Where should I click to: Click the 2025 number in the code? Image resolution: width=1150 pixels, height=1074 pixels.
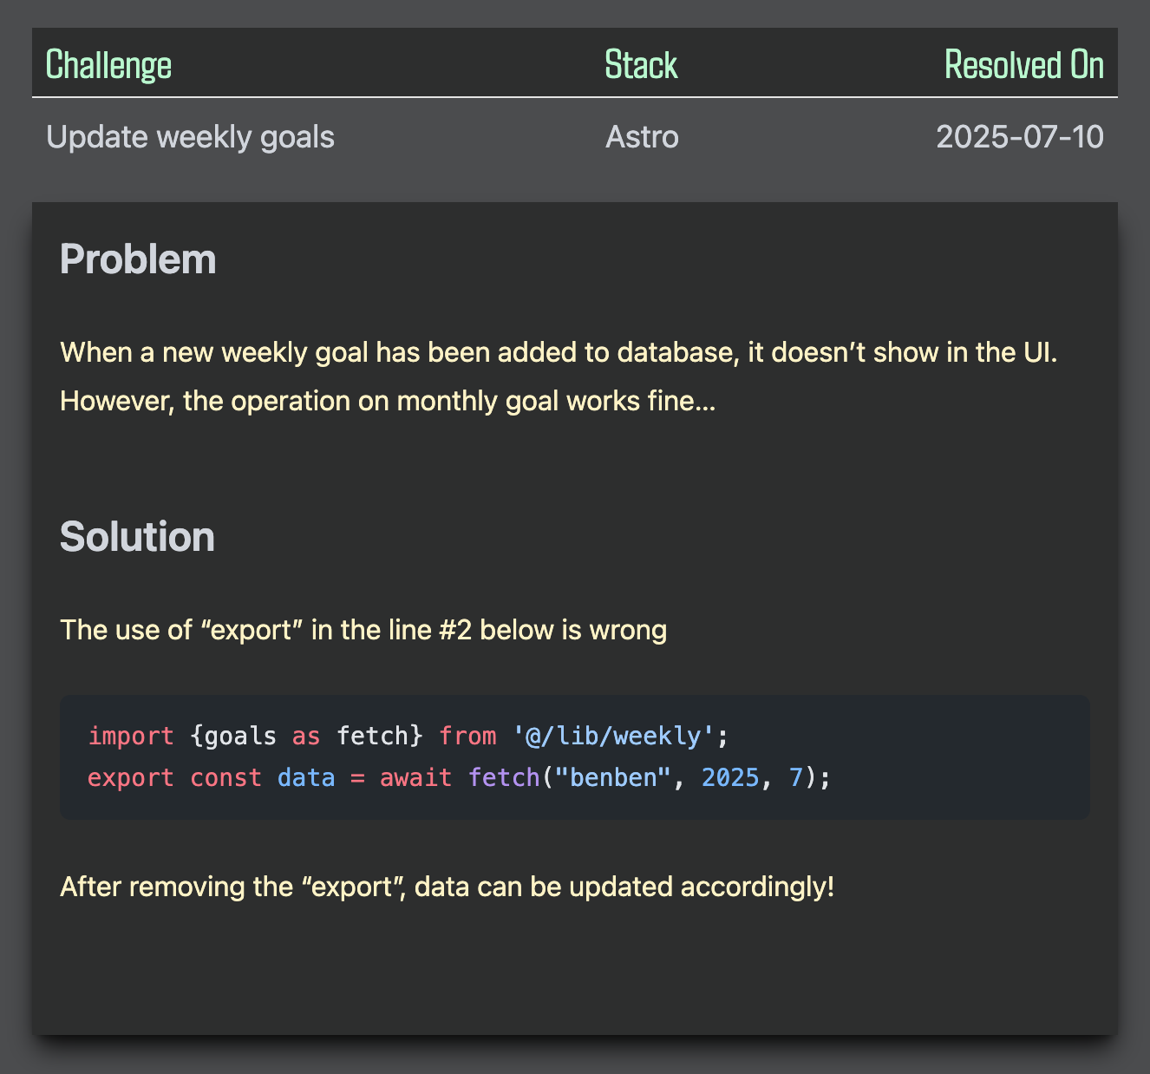pos(730,777)
